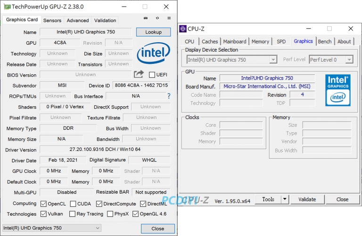Click the CPU-Z Revision field
The height and width of the screenshot is (236, 362).
(x=302, y=94)
